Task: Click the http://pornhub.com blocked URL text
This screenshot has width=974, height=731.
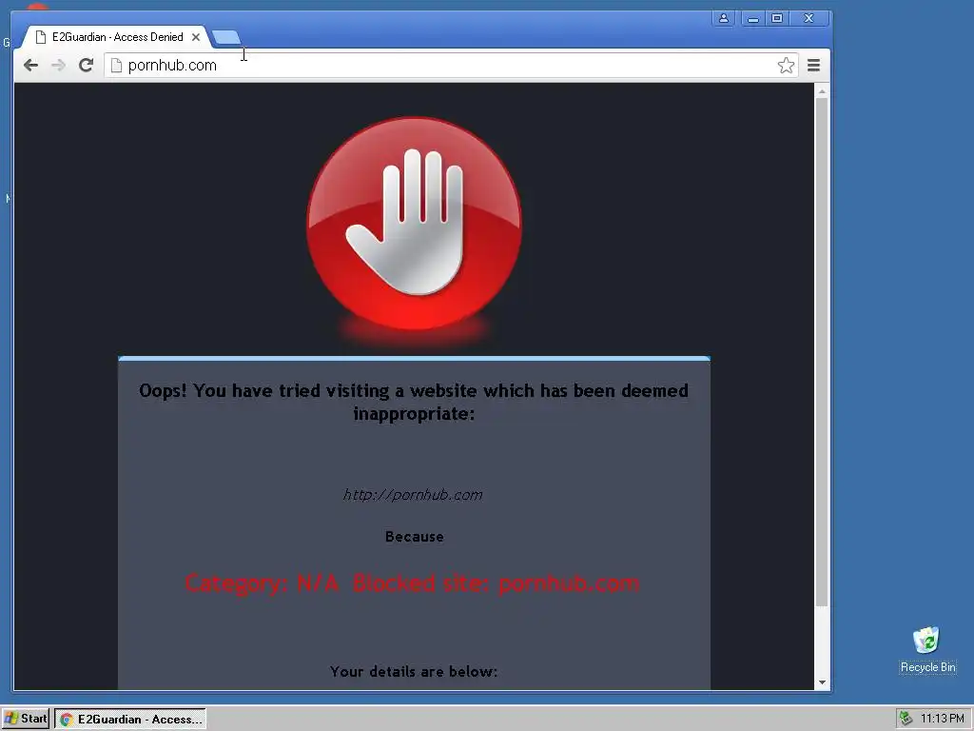Action: click(x=413, y=495)
